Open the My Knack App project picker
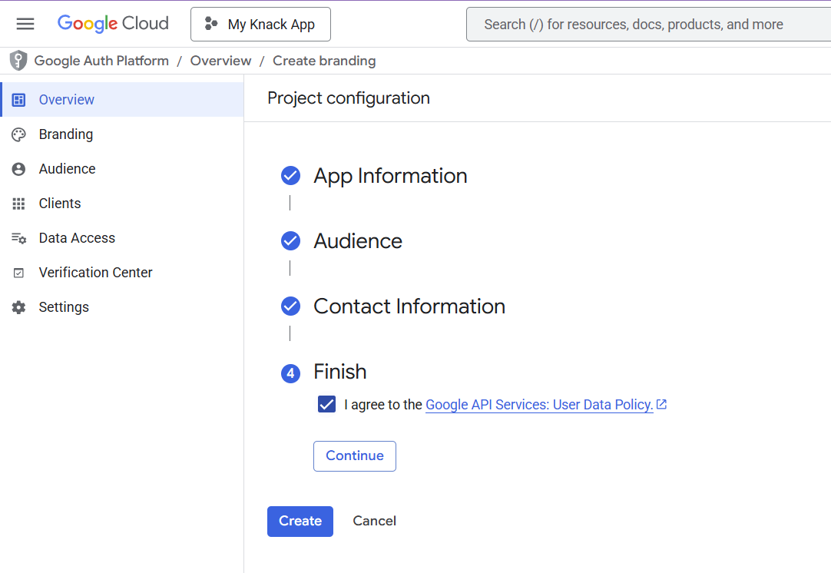831x573 pixels. (260, 25)
